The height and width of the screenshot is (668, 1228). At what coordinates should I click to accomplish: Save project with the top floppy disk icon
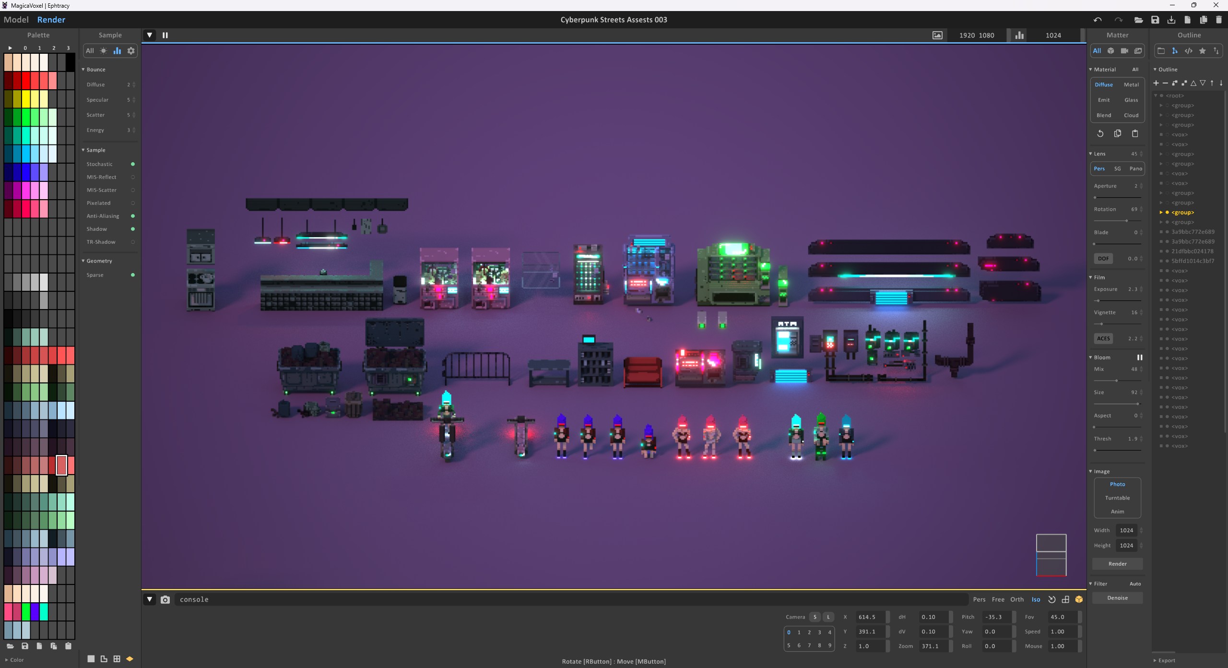coord(1155,20)
